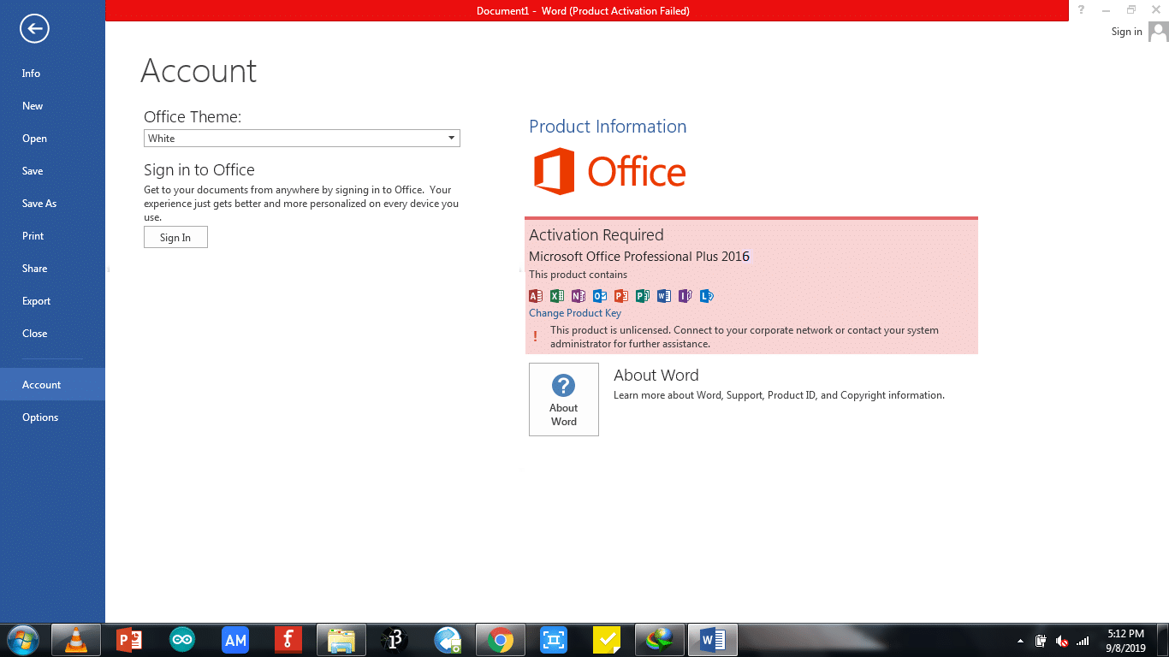Choose Close in the sidebar

[x=52, y=334]
